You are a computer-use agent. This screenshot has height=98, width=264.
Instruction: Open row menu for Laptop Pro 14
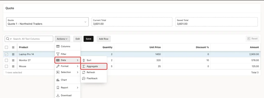[13, 54]
